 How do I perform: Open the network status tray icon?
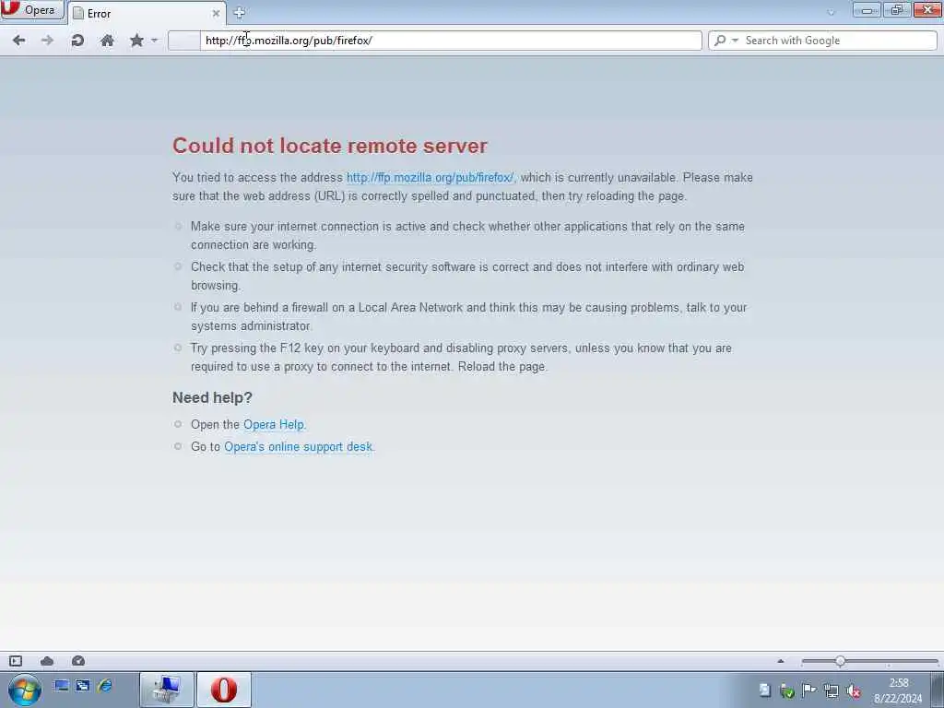point(832,691)
